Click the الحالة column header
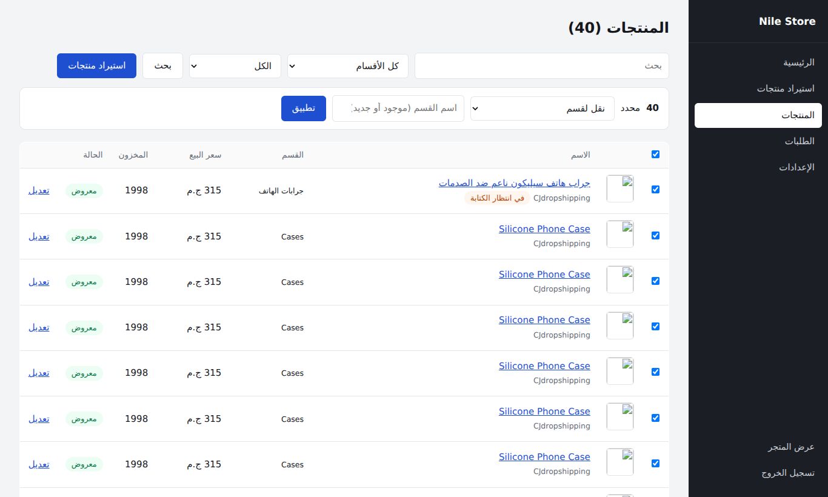This screenshot has height=497, width=828. tap(93, 155)
